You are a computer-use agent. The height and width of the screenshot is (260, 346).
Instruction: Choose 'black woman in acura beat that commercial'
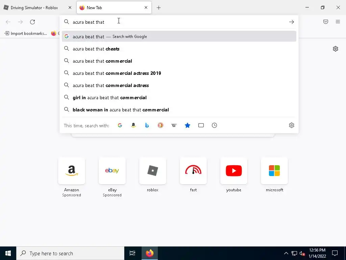179,110
